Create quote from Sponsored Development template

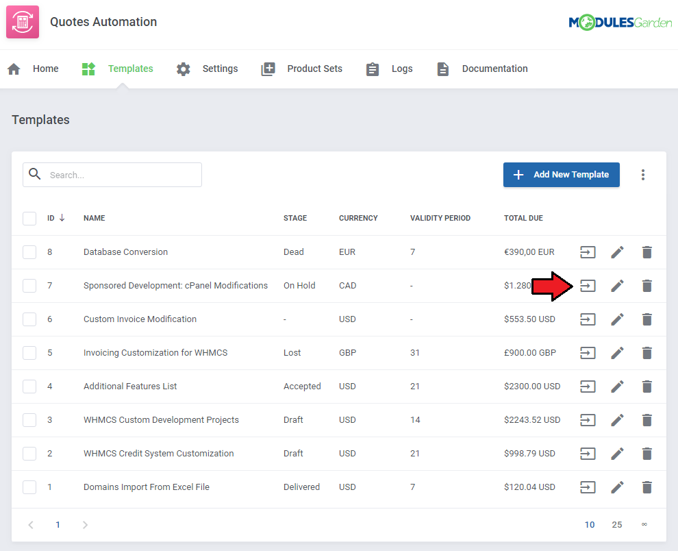coord(588,286)
